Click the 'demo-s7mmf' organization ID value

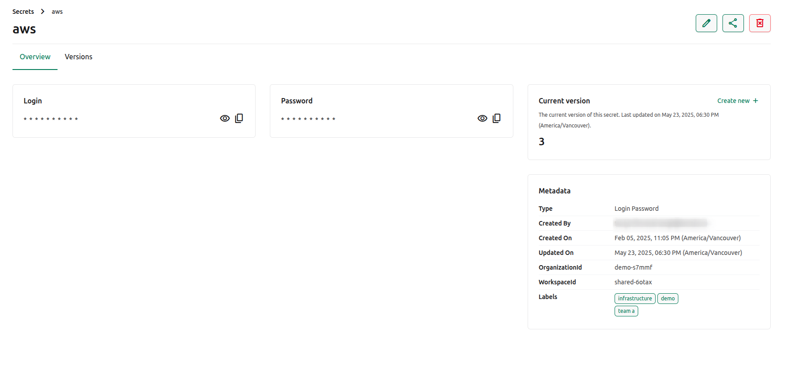pos(633,267)
